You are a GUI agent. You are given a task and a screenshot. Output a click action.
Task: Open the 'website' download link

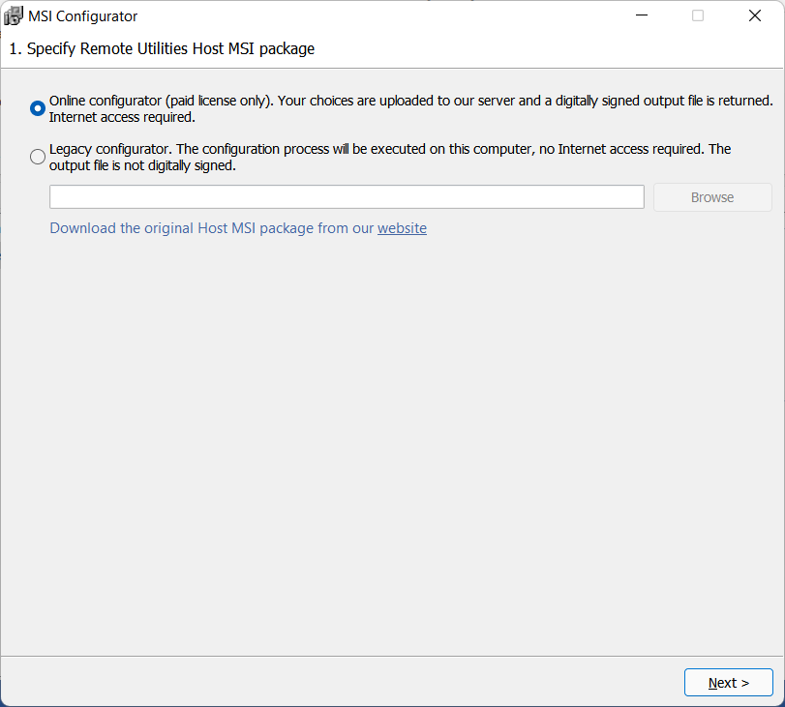402,228
